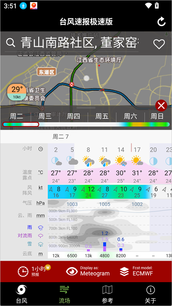Image resolution: width=172 pixels, height=306 pixels.
Task: Click the red metro station marker on map
Action: pos(72,84)
